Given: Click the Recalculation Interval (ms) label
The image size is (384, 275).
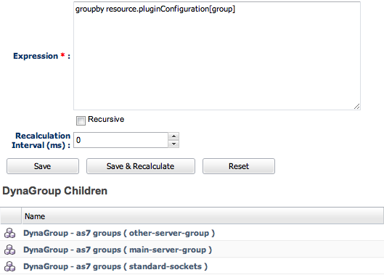Looking at the screenshot, I should click(41, 140).
